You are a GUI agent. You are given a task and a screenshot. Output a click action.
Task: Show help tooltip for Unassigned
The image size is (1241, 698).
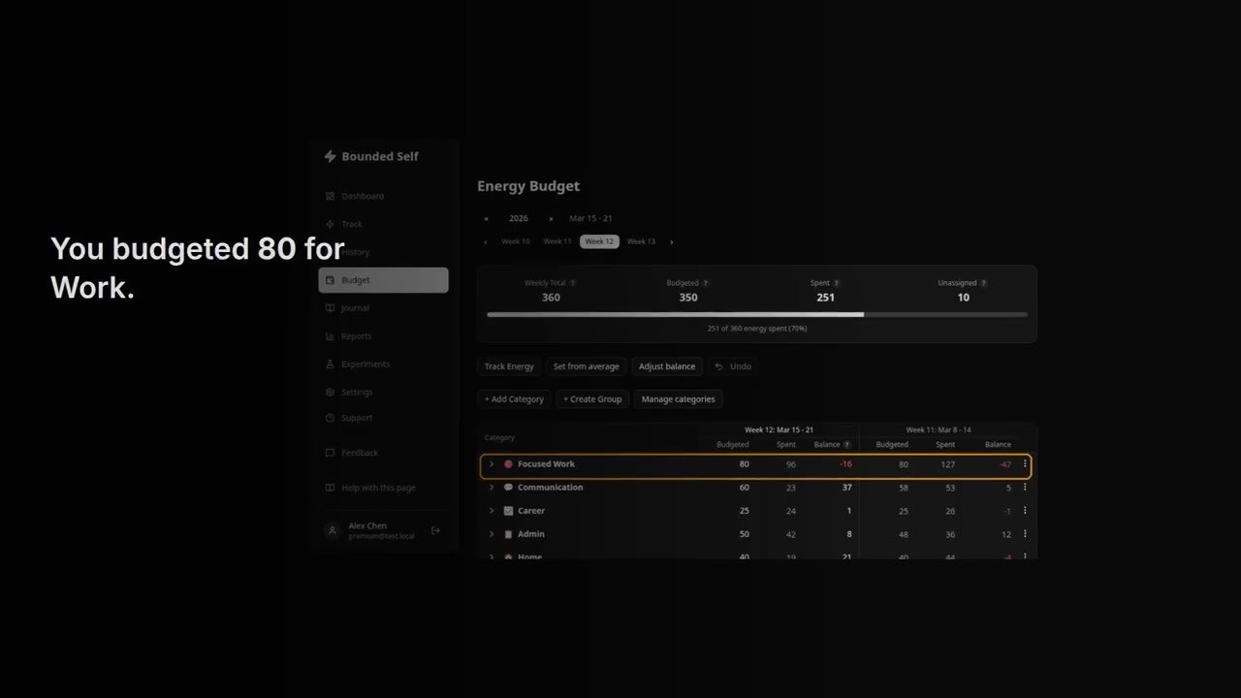pyautogui.click(x=984, y=283)
